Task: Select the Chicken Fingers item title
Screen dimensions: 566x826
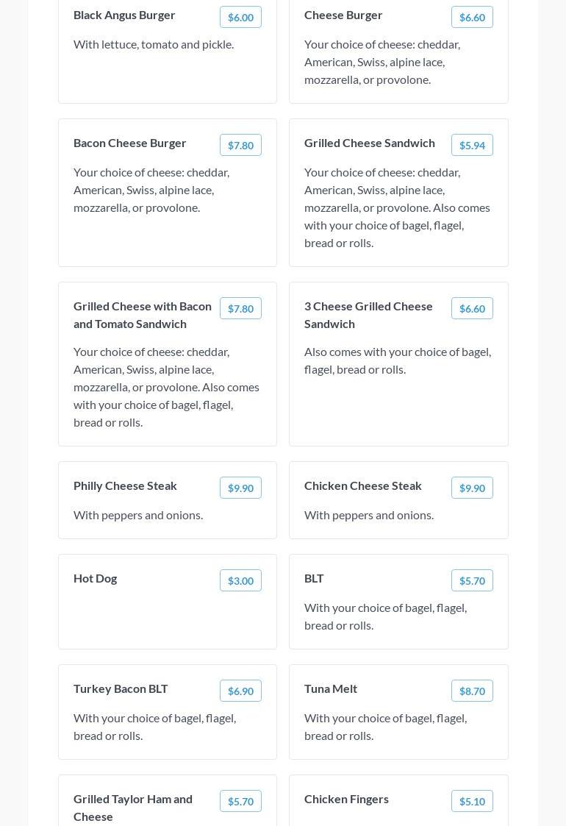Action: 346,799
